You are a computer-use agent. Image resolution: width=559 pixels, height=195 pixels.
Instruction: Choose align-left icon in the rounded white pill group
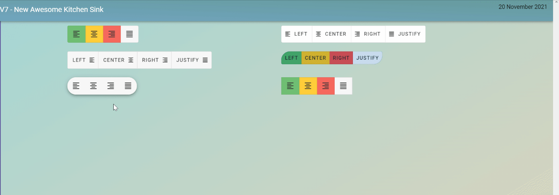(x=76, y=86)
